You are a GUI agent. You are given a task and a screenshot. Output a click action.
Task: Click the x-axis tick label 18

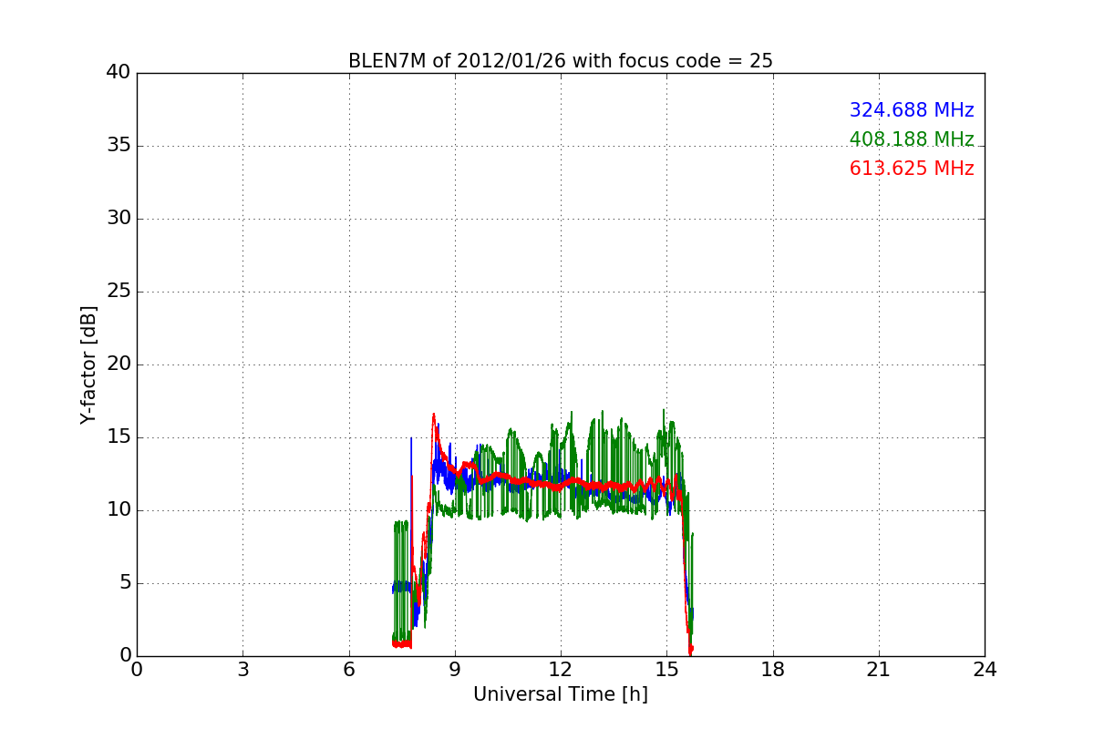point(773,670)
